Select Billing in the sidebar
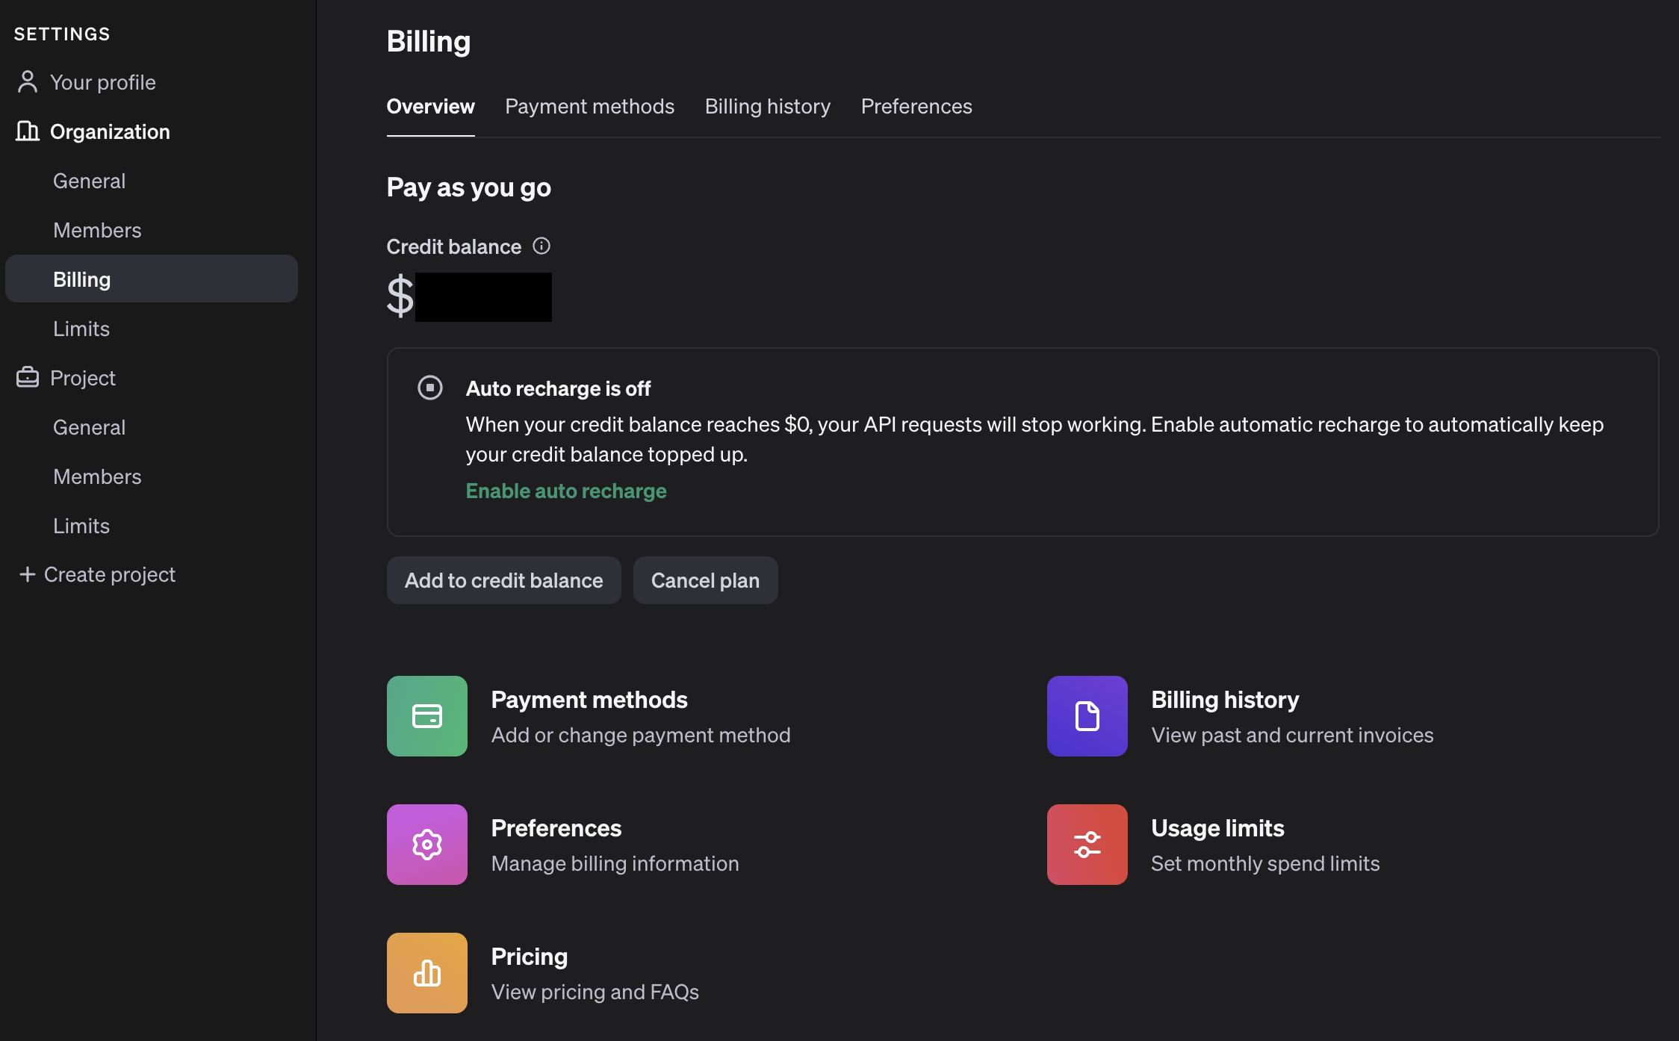1679x1041 pixels. pos(152,279)
